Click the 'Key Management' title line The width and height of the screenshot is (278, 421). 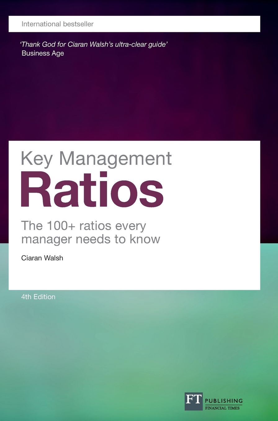(96, 159)
